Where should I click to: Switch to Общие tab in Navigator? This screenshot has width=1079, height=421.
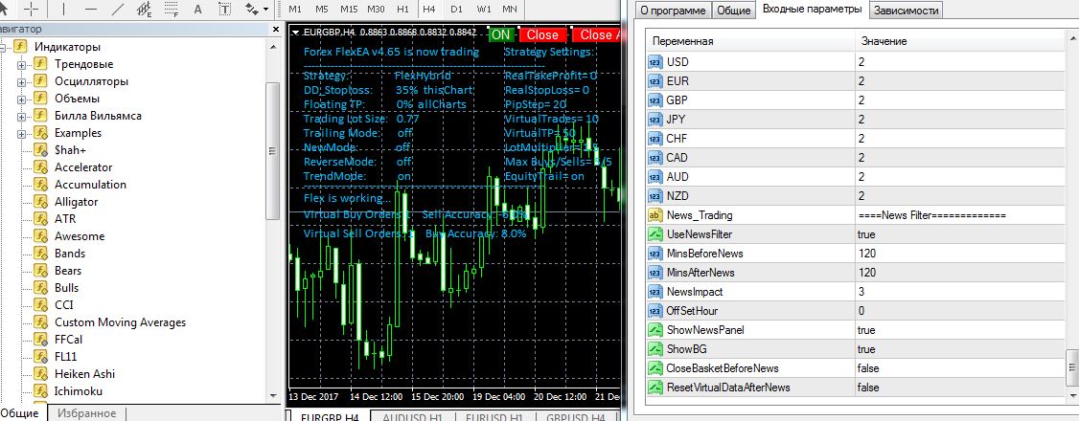pyautogui.click(x=23, y=413)
